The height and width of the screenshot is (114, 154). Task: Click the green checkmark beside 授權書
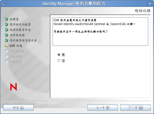[7, 19]
